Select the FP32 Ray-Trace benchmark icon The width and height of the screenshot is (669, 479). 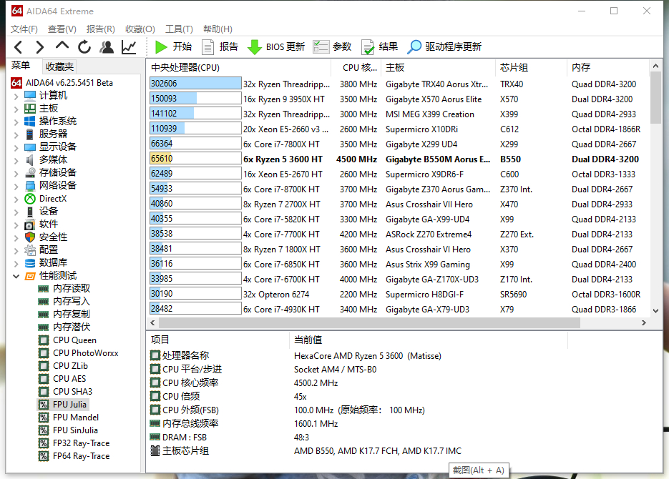[x=43, y=443]
